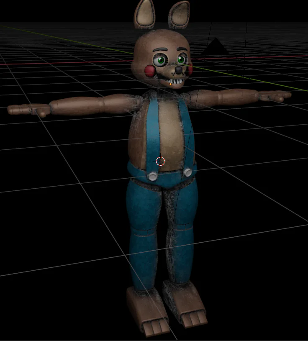The width and height of the screenshot is (308, 341).
Task: Select the character's black nose
Action: tap(179, 69)
